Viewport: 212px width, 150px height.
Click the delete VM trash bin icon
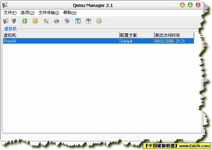(14, 21)
